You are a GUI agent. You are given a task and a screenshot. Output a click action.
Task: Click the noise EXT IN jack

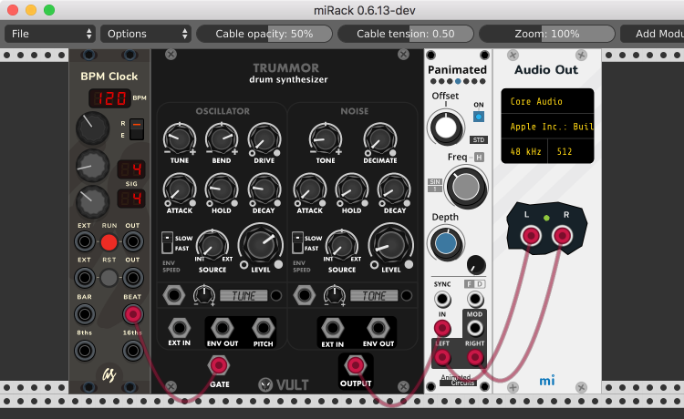point(332,328)
